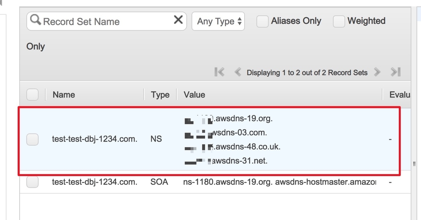Click the awsdns-31.net. value line
This screenshot has height=220, width=421.
(x=226, y=161)
